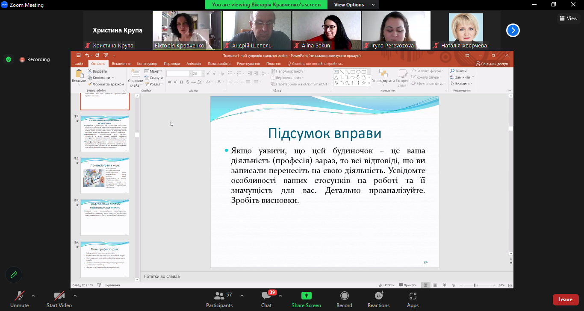584x311 pixels.
Task: Click the encryption shield icon
Action: (9, 59)
